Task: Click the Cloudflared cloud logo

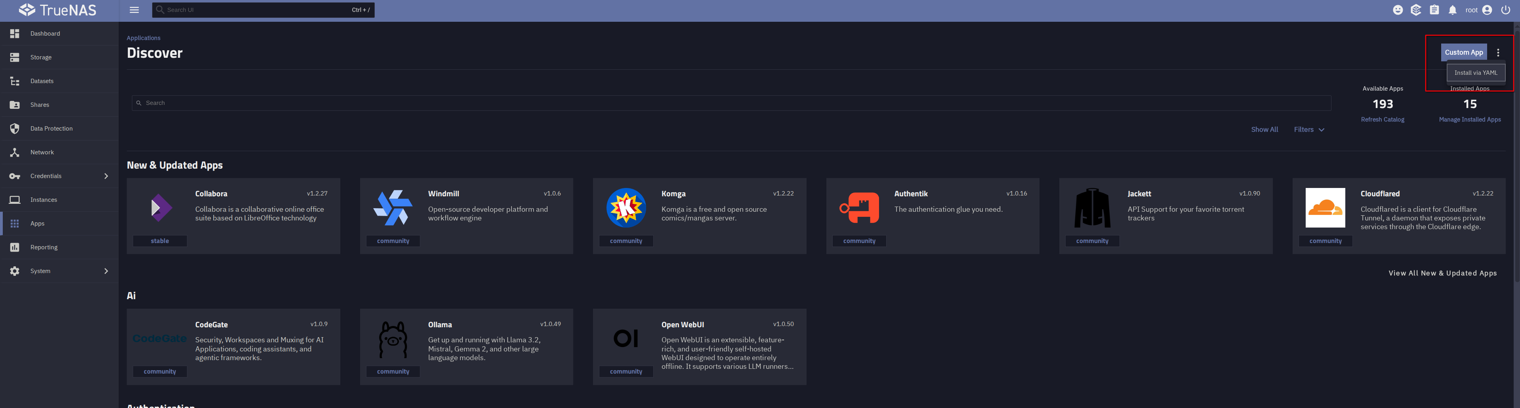Action: pos(1325,207)
